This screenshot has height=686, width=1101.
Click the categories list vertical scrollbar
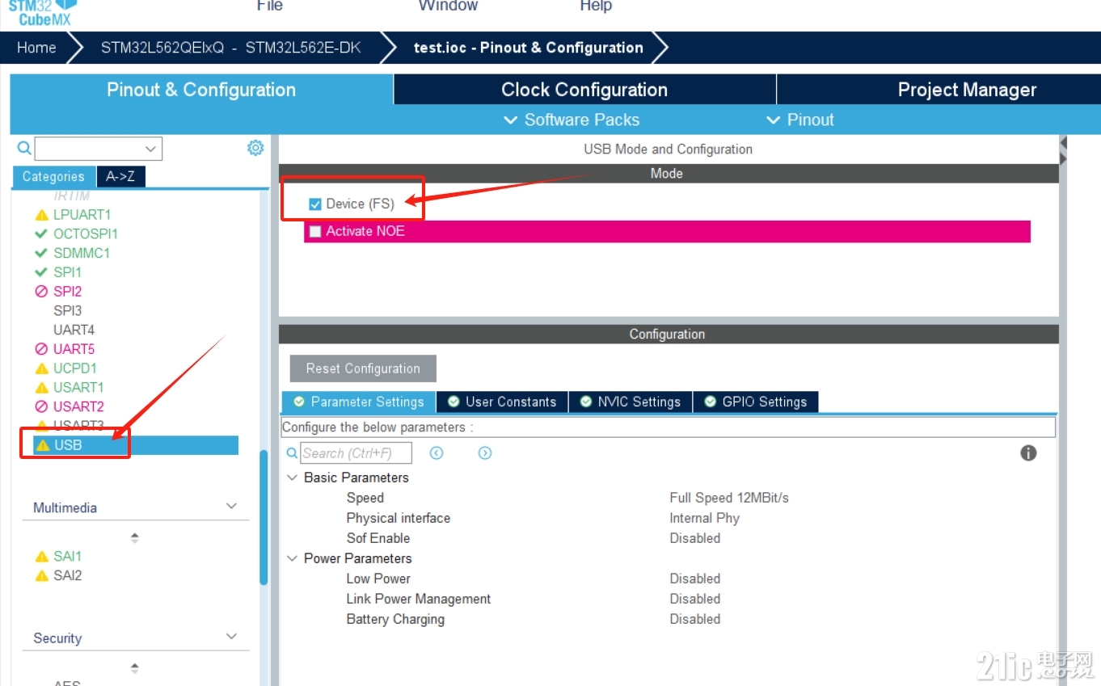point(264,517)
